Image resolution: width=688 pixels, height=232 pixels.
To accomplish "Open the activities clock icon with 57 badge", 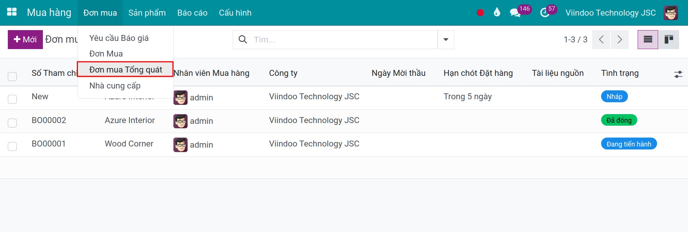I will 545,13.
